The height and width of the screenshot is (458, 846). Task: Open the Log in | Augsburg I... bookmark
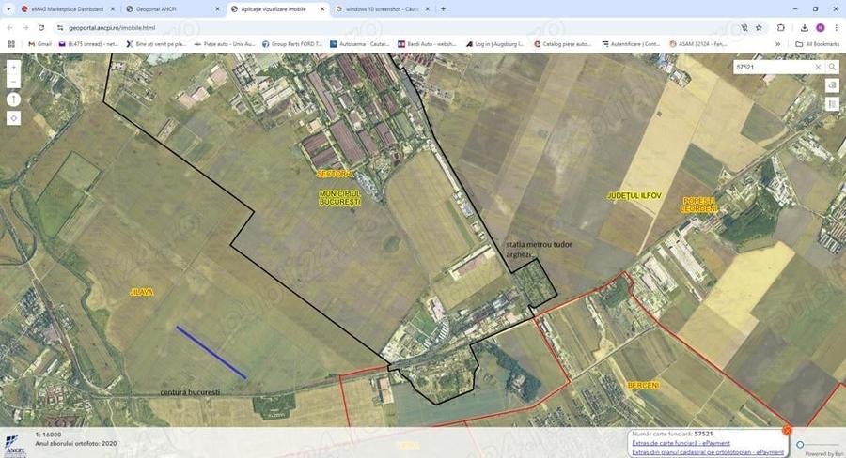tap(495, 44)
